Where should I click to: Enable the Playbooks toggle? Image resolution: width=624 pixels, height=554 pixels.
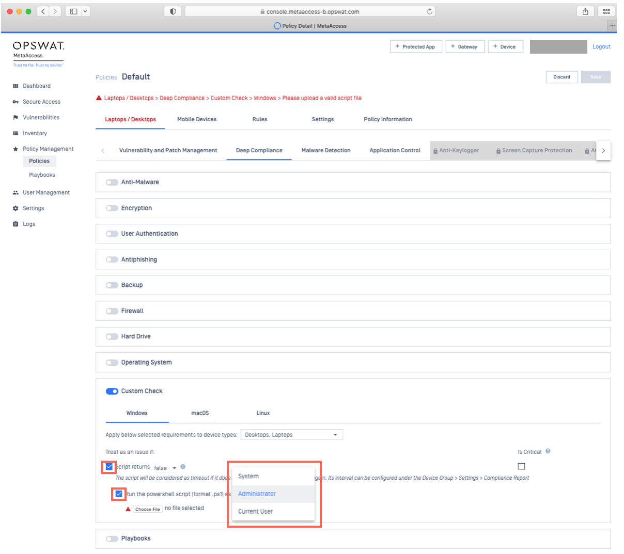point(112,539)
